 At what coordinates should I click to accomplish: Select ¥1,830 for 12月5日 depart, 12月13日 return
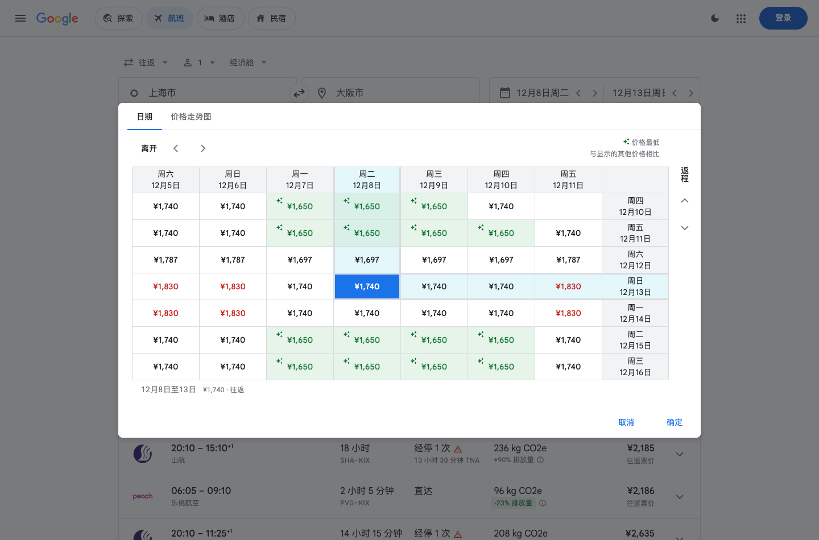(166, 286)
